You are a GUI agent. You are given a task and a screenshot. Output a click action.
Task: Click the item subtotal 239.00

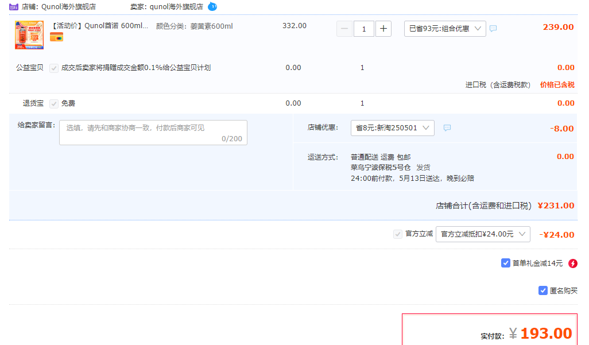(558, 27)
